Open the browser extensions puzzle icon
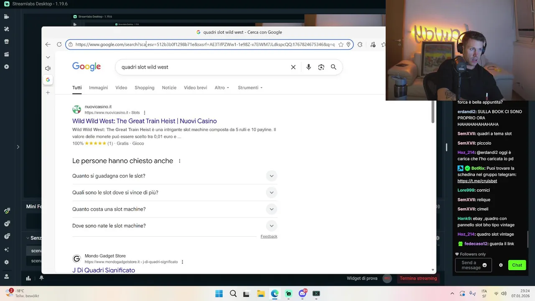Screen dimensions: 535x301 360,44
